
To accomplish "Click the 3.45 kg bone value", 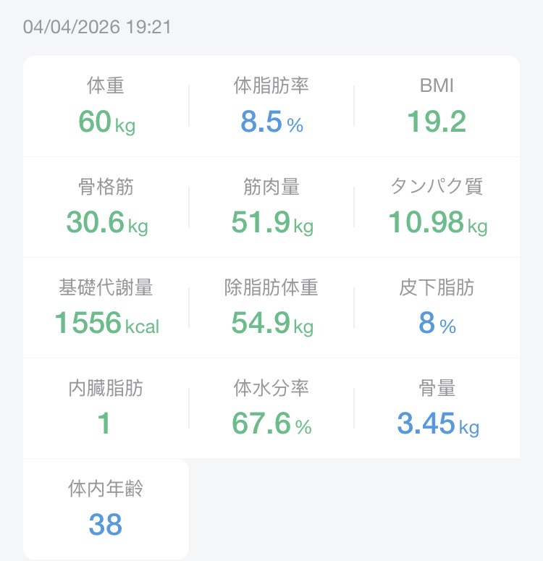I will pyautogui.click(x=437, y=425).
